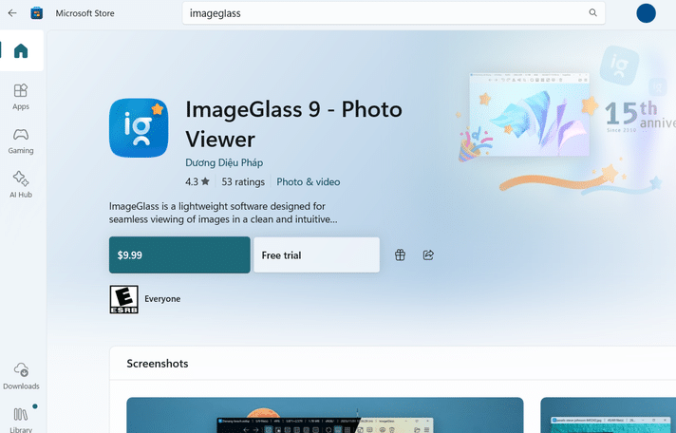Image resolution: width=676 pixels, height=433 pixels.
Task: Open Library in sidebar
Action: [x=21, y=420]
